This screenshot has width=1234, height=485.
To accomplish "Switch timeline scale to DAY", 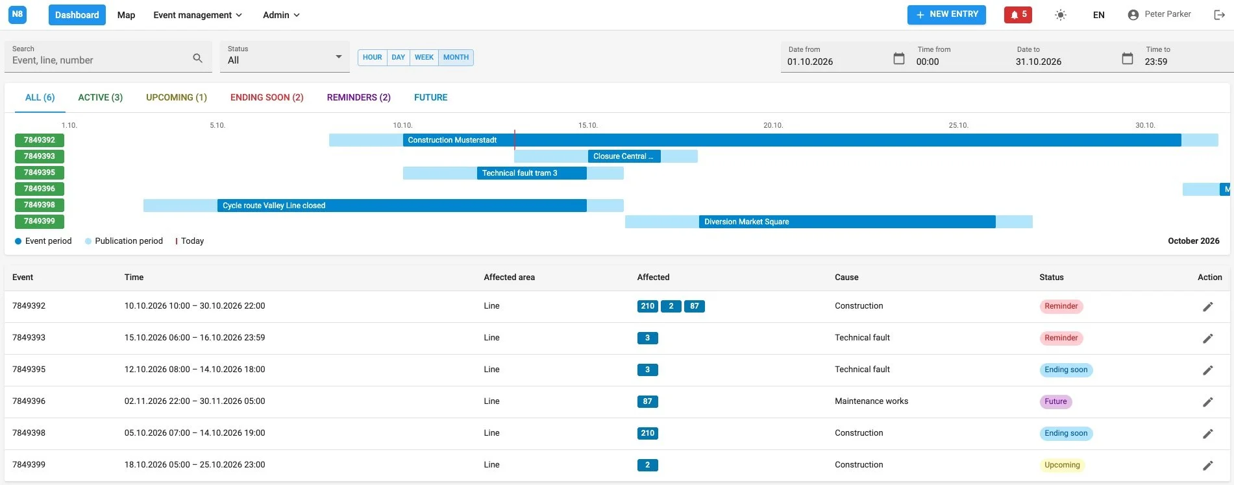I will tap(399, 58).
